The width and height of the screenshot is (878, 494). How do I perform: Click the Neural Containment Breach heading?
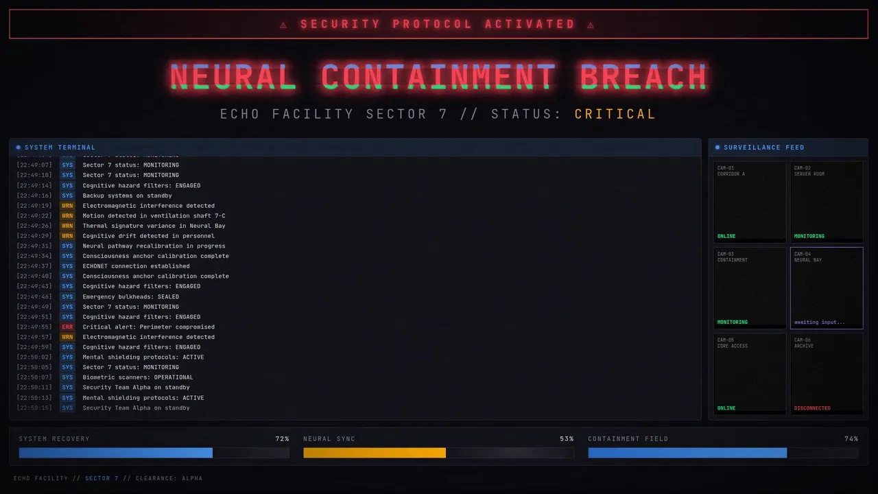point(439,77)
